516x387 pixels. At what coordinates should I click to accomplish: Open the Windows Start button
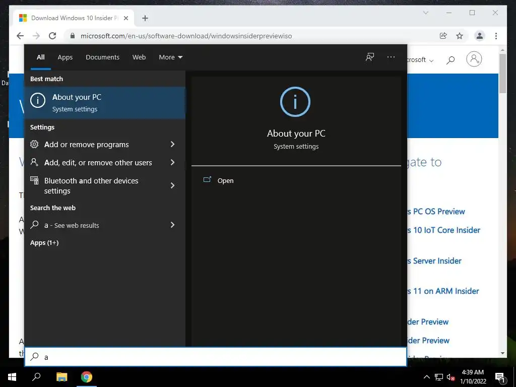12,377
